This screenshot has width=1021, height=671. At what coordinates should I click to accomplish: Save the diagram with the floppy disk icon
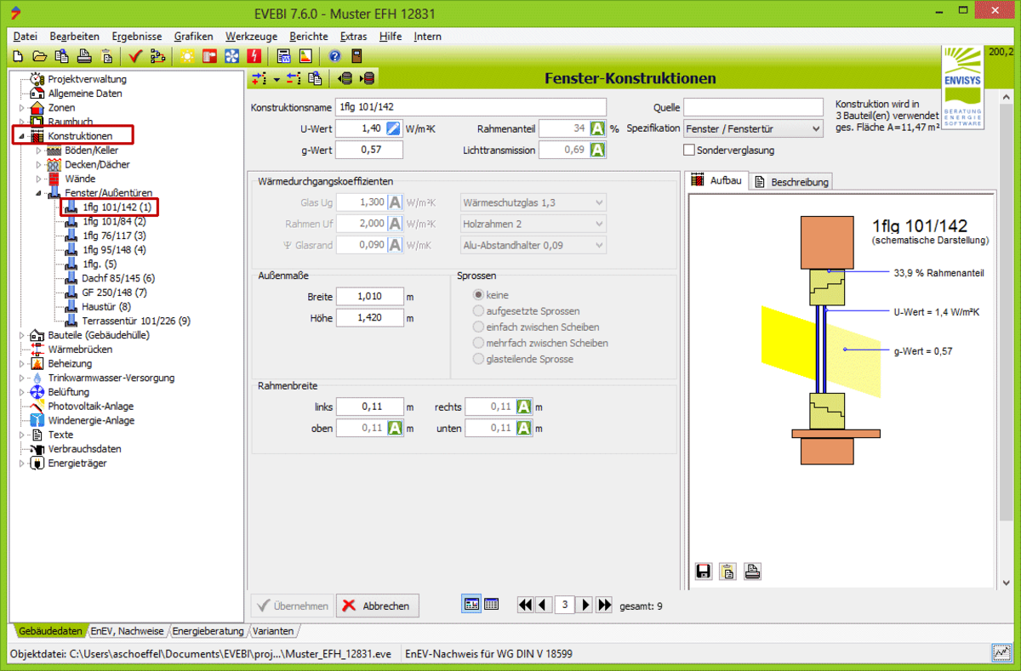[704, 571]
